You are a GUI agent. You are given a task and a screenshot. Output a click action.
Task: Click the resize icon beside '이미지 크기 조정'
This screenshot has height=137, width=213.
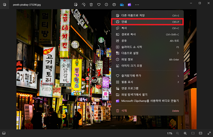tap(117, 66)
